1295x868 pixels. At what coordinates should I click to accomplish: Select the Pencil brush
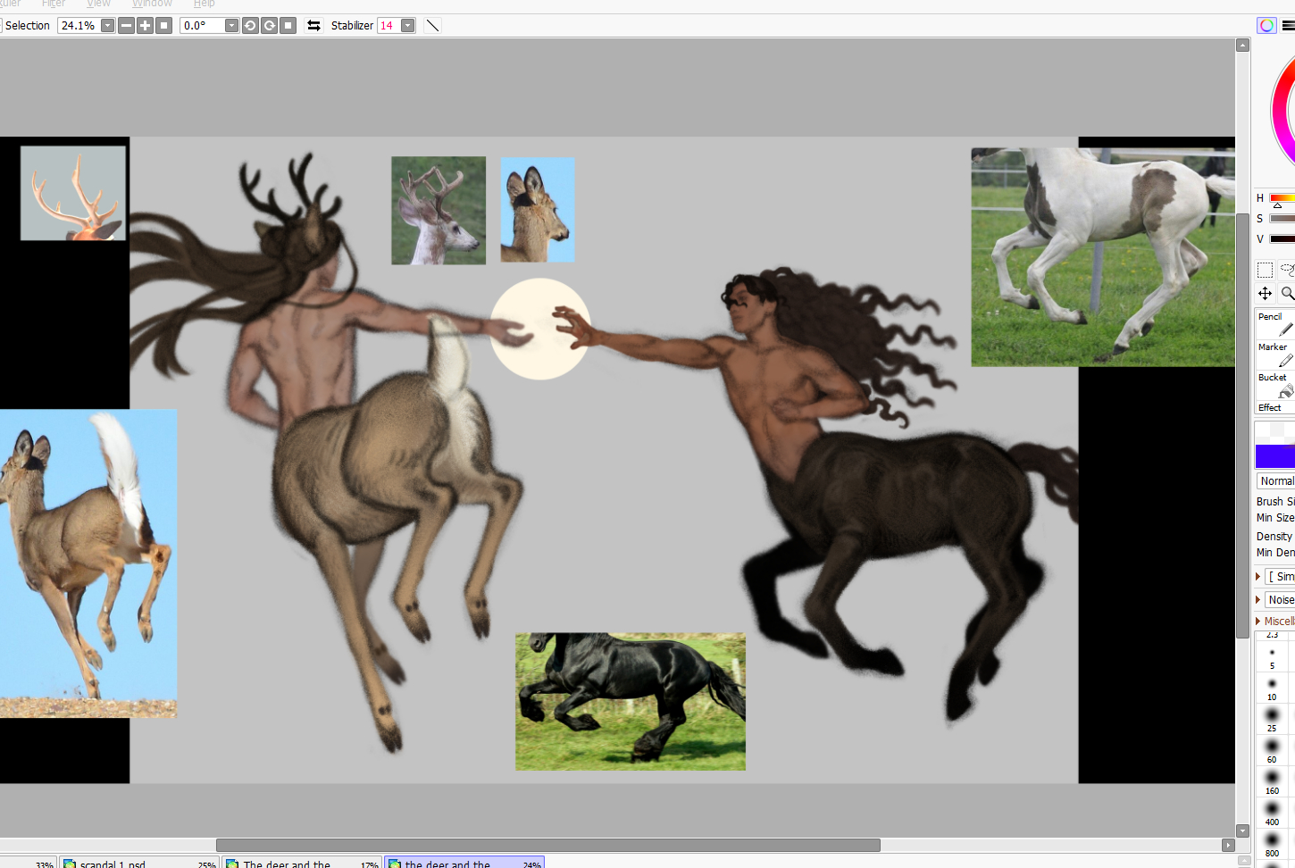coord(1275,324)
